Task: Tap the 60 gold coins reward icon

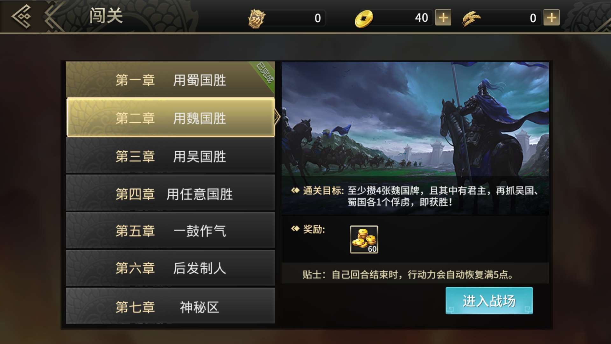Action: coord(364,240)
